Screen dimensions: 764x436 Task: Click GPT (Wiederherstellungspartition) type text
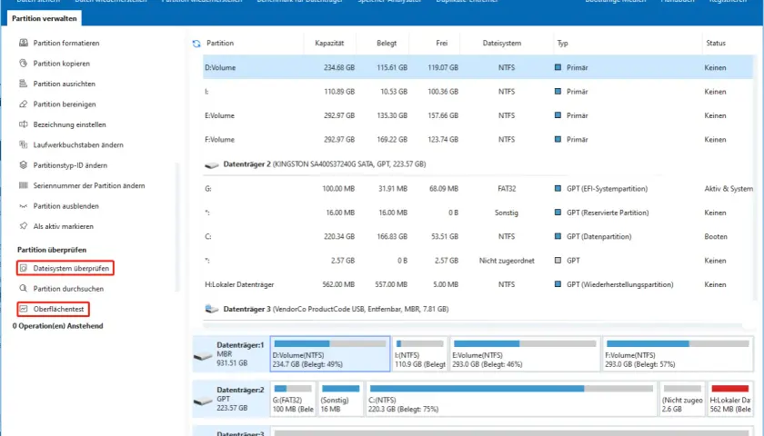click(x=619, y=284)
